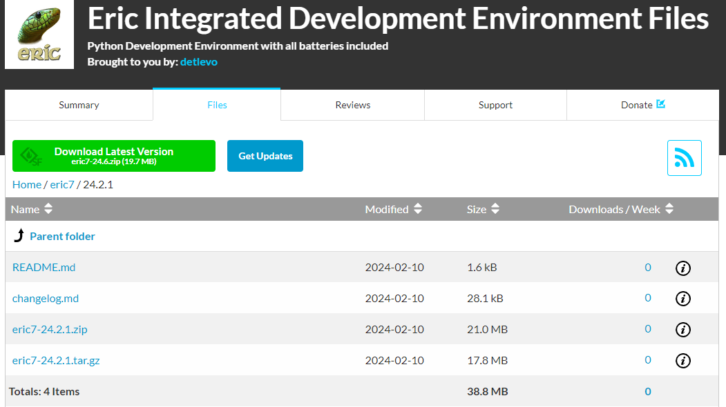Click the page title Eric Integrated Development Environment Files
This screenshot has height=407, width=726.
pos(398,19)
